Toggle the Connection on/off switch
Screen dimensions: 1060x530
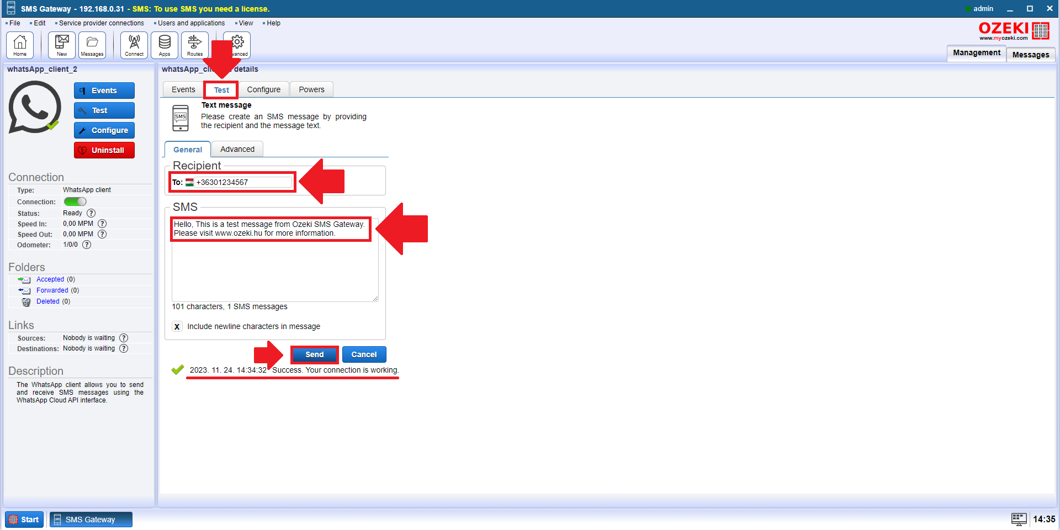click(75, 202)
